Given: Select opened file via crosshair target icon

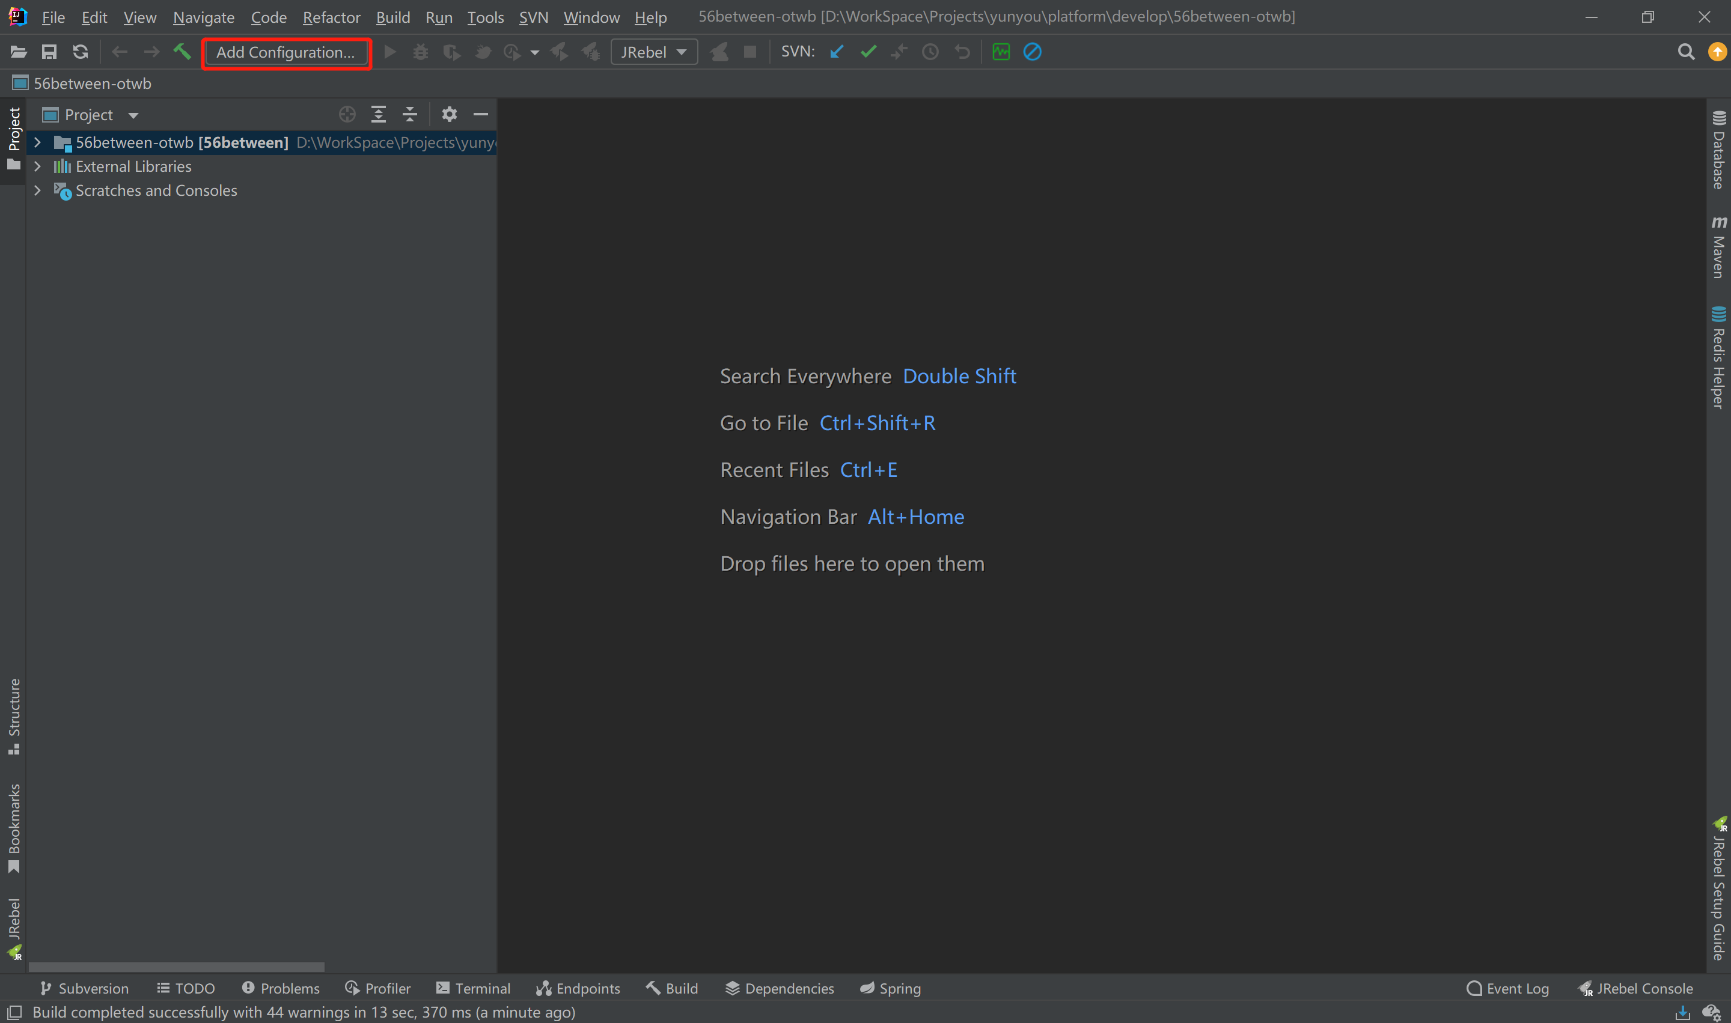Looking at the screenshot, I should coord(347,114).
